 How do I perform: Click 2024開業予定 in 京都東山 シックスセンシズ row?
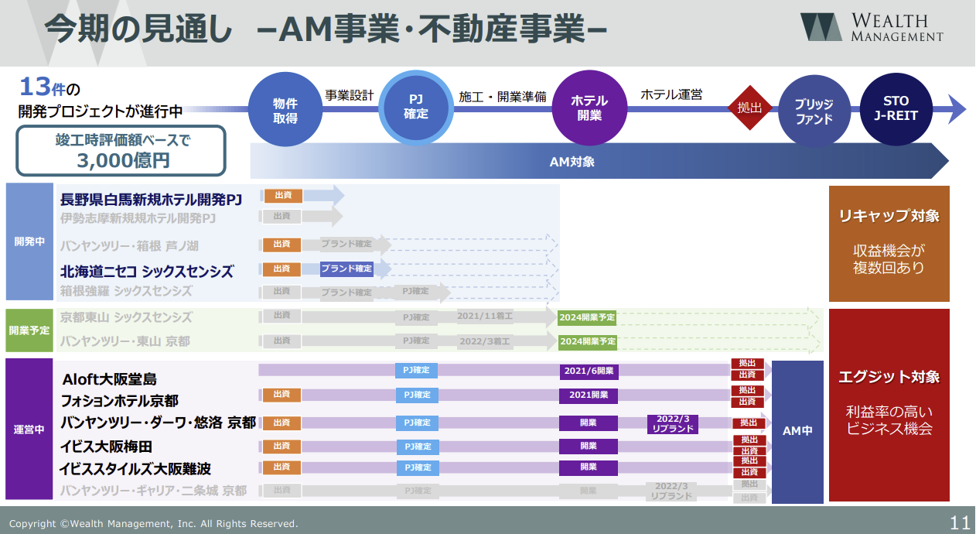click(x=588, y=317)
